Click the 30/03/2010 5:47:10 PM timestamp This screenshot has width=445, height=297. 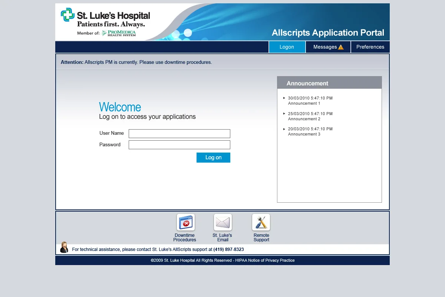point(310,98)
